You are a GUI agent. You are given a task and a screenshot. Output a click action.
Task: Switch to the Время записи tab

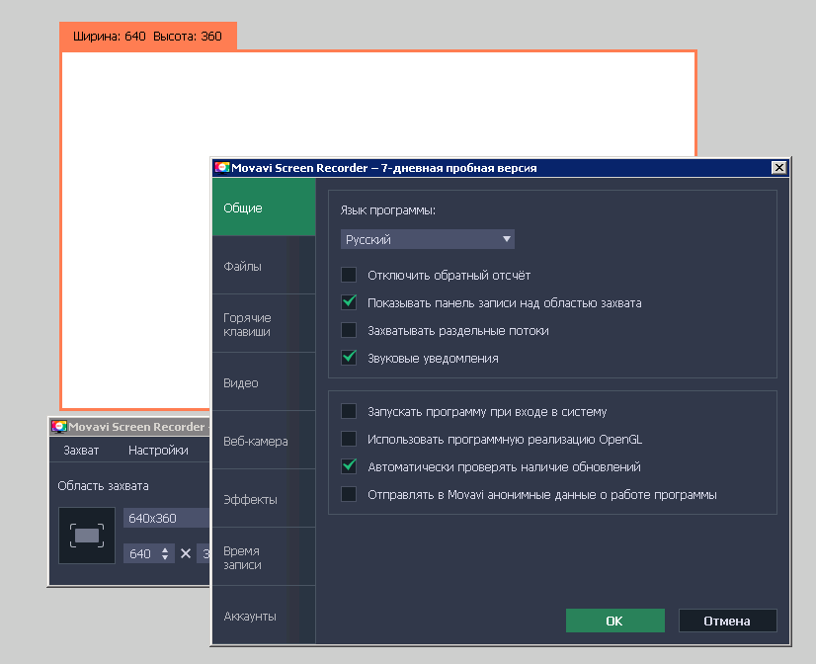(264, 557)
